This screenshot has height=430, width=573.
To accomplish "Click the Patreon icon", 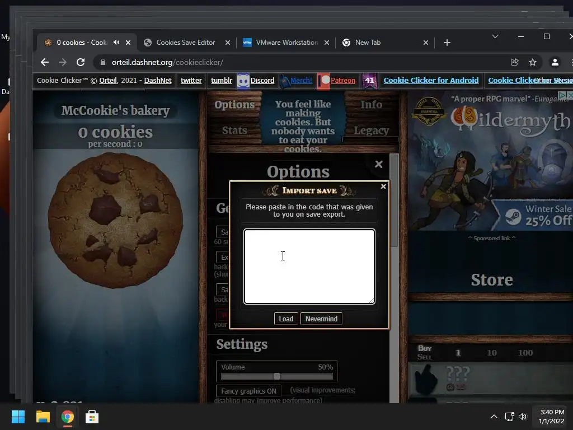I will (x=324, y=81).
